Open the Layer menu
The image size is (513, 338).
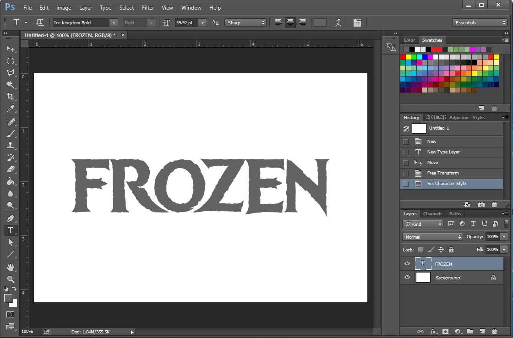(86, 7)
